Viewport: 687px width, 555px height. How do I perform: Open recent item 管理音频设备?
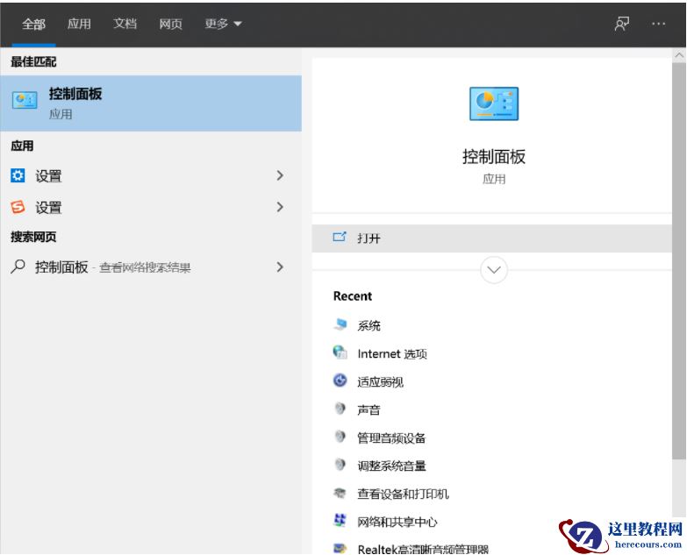point(391,438)
